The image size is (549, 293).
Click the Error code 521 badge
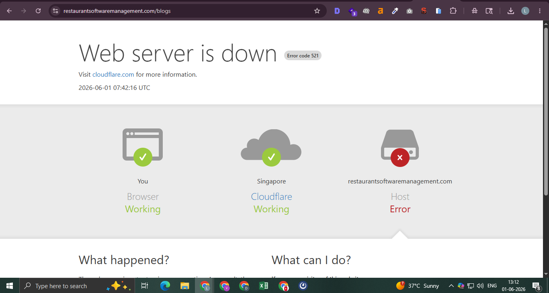303,56
